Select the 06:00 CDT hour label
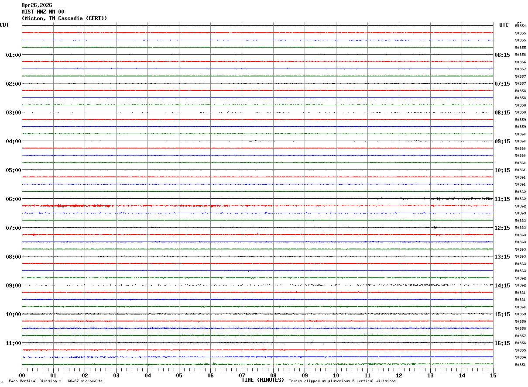Screen dimensions: 528x387 pos(14,199)
